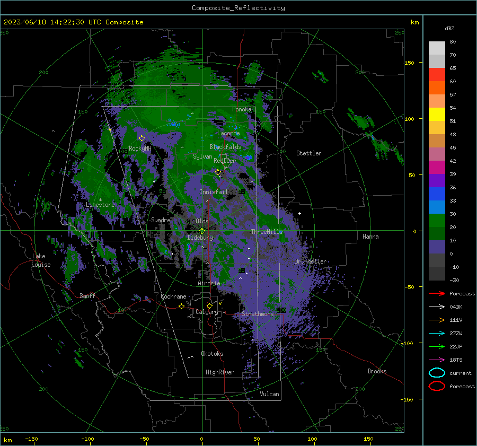Click the 18TS legend label
Screen dimensions: 477x446
pyautogui.click(x=456, y=360)
